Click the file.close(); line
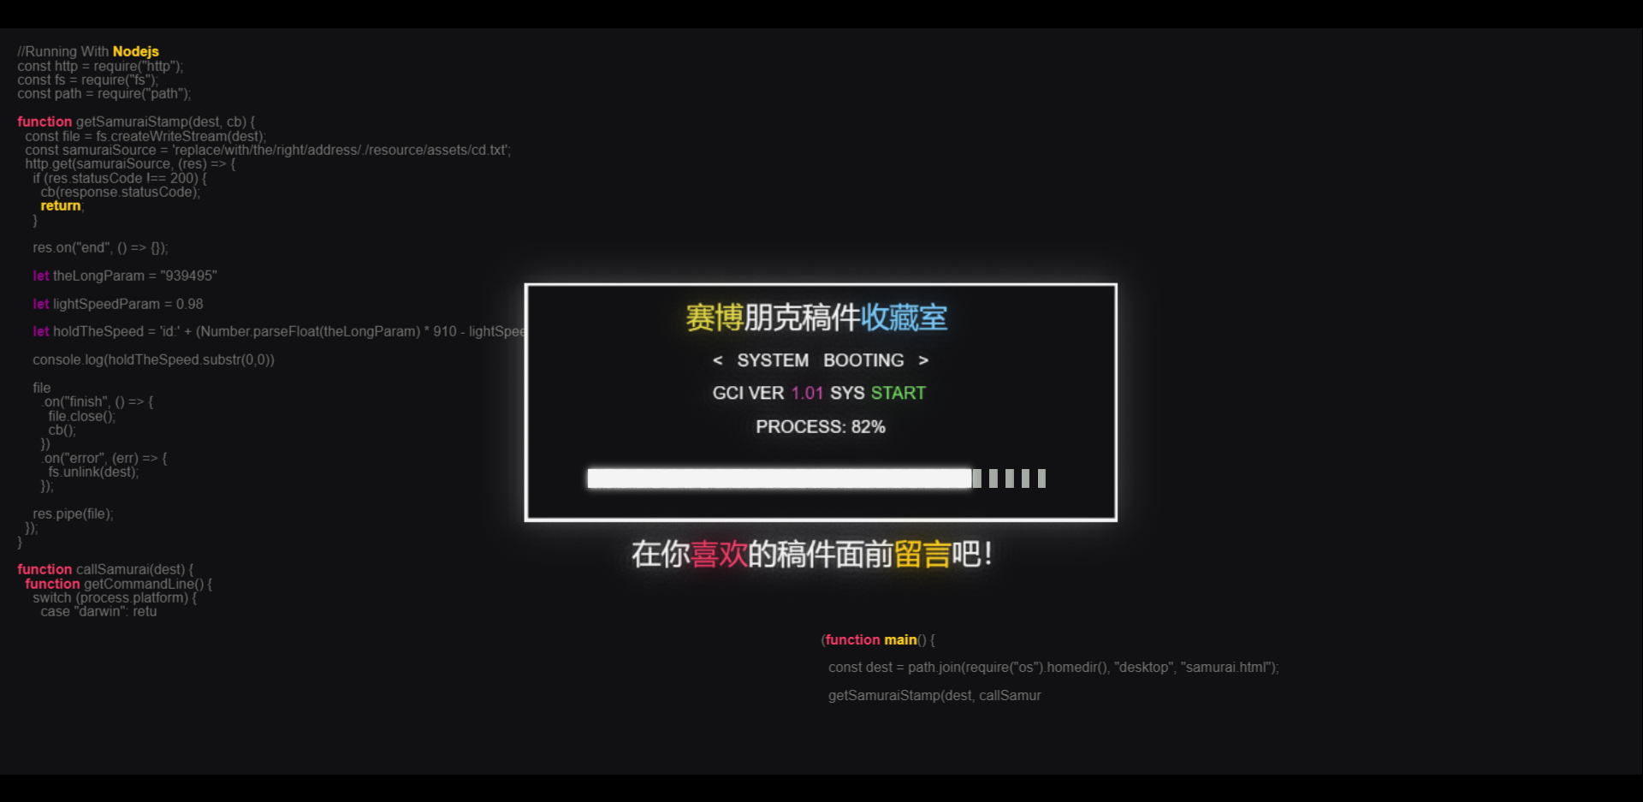The height and width of the screenshot is (802, 1643). click(81, 416)
